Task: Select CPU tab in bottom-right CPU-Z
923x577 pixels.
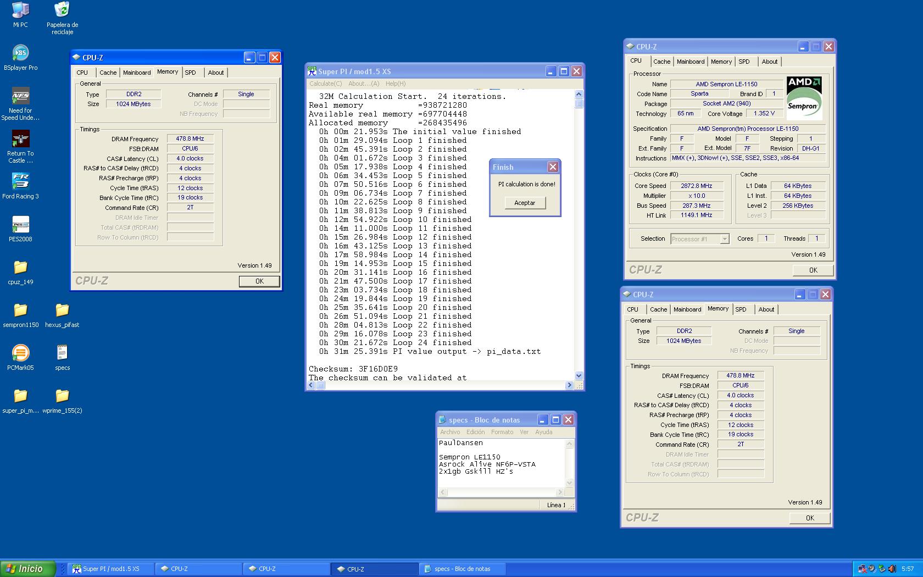Action: click(633, 309)
